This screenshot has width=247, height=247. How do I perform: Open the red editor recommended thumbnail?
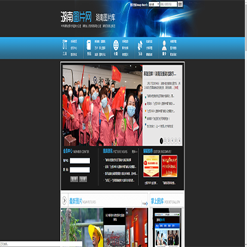point(169,166)
